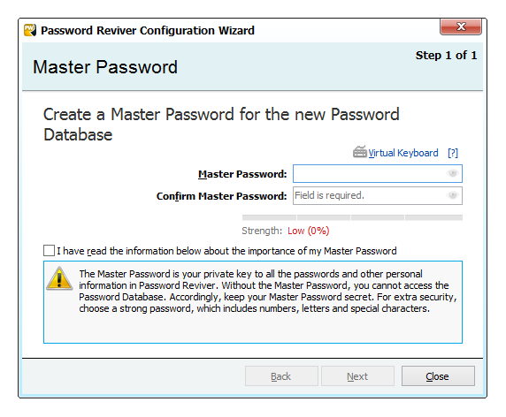The width and height of the screenshot is (506, 417).
Task: Show Master Password with eye icon
Action: coord(452,173)
